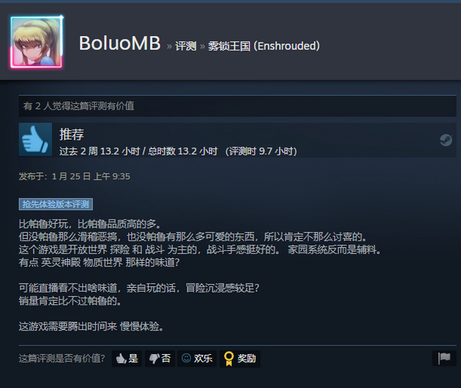461x388 pixels.
Task: Click the line 销量肯定比不过帕鲁的
Action: (71, 301)
